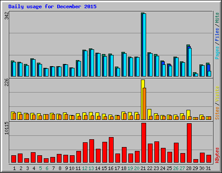The image size is (222, 173).
Task: Click green day label 5 on x-axis
Action: 40,168
